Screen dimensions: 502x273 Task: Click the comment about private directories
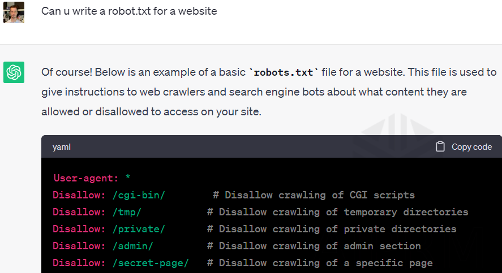(x=332, y=229)
